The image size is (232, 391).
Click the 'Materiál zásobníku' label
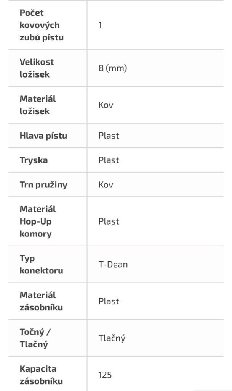(41, 301)
